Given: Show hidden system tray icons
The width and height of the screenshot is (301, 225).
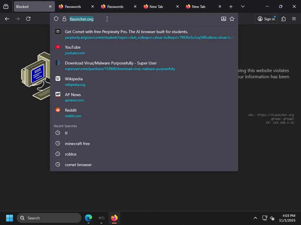Looking at the screenshot, I should [255, 218].
